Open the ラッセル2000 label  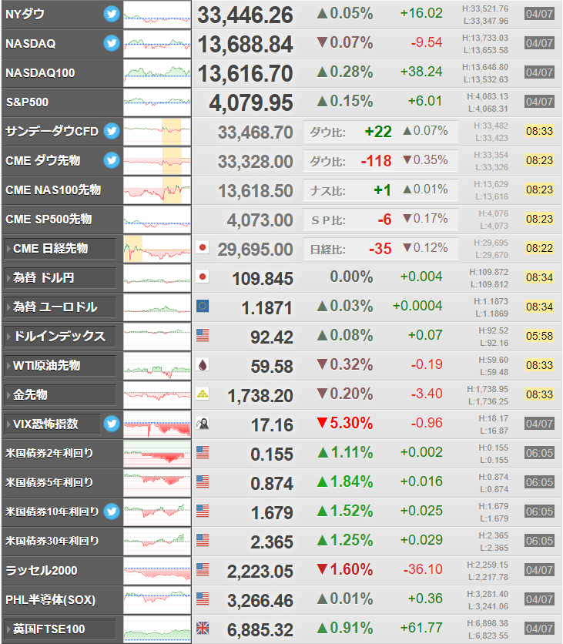(41, 571)
